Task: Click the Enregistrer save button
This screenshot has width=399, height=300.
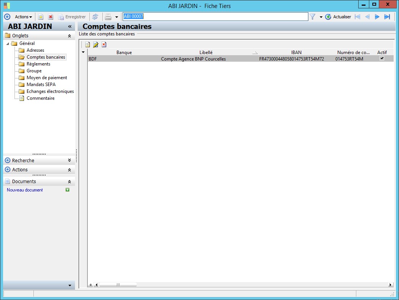Action: 72,17
